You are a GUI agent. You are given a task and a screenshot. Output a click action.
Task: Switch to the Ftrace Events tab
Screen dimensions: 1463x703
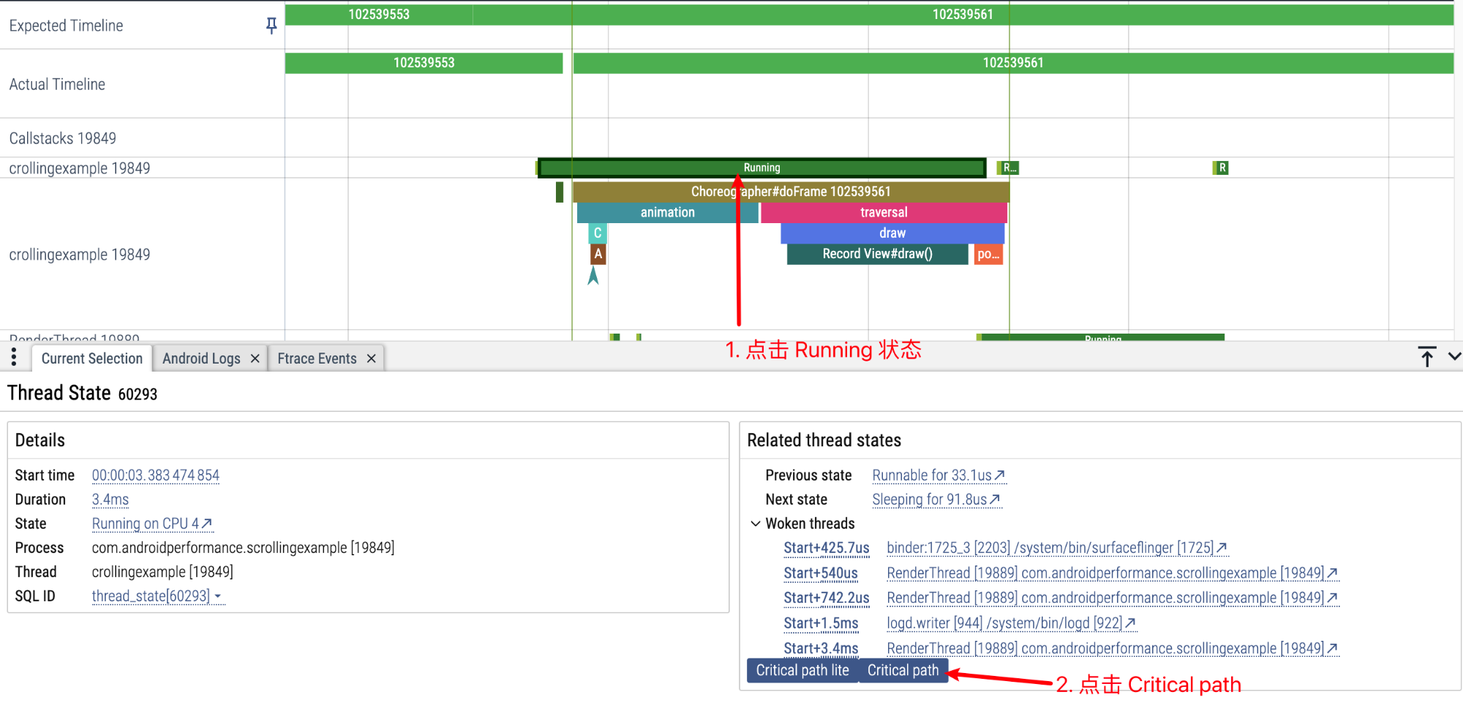pyautogui.click(x=317, y=358)
